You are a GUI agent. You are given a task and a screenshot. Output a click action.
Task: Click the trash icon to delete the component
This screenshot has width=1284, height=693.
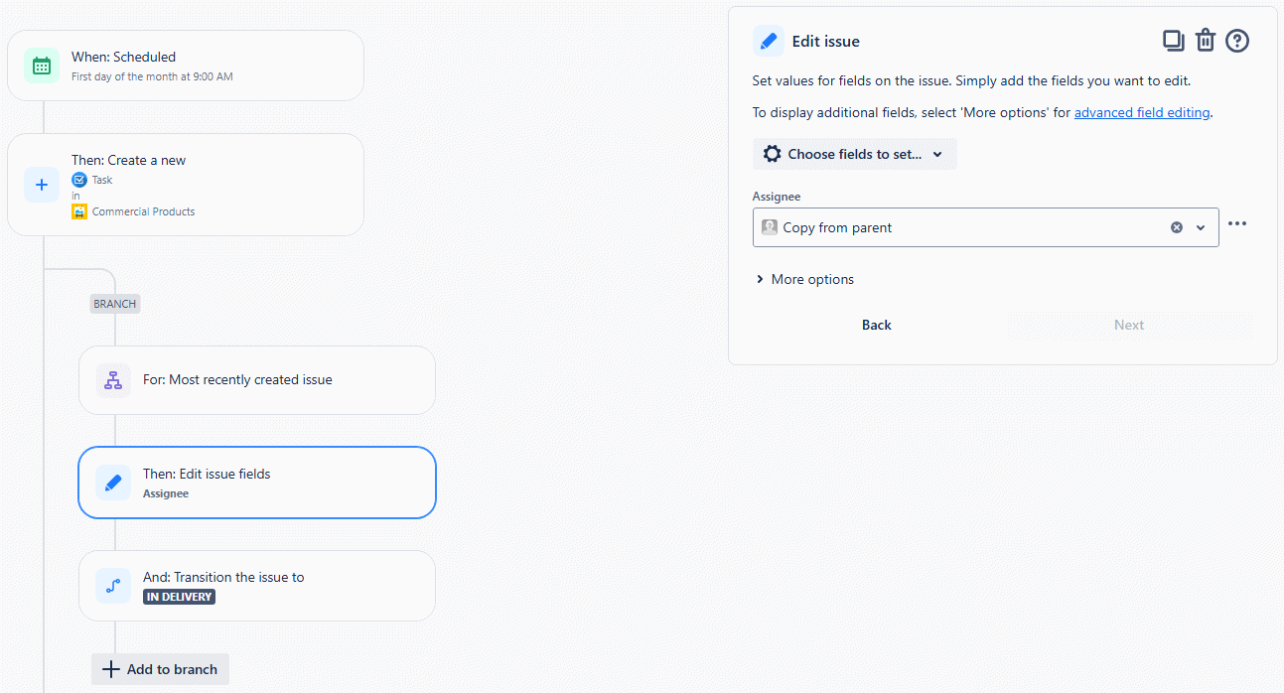(1205, 40)
